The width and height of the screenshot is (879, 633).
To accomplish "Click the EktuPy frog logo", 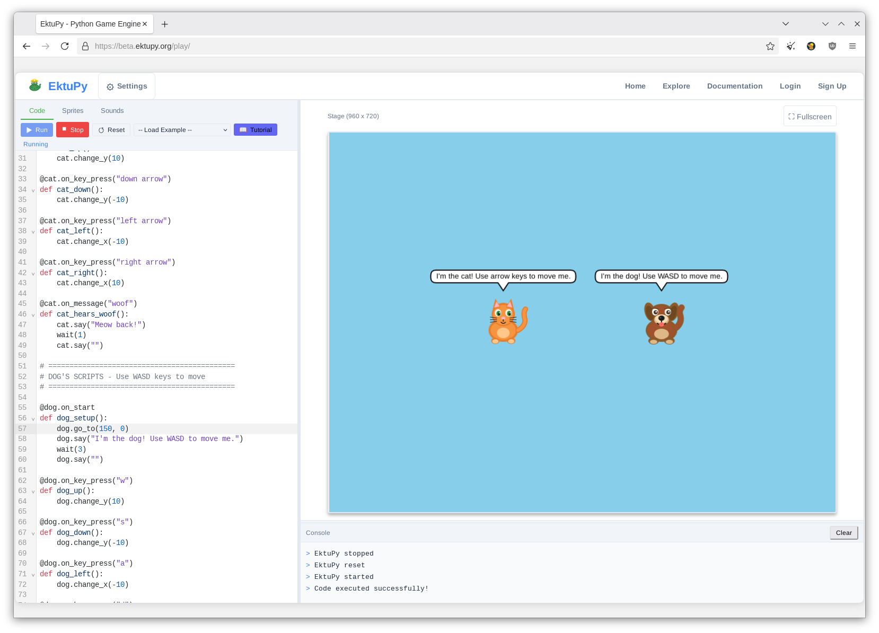I will (x=36, y=85).
